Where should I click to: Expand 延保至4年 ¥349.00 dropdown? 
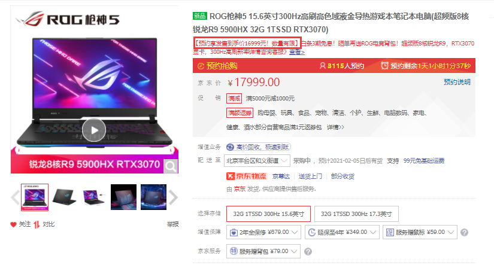coord(342,232)
